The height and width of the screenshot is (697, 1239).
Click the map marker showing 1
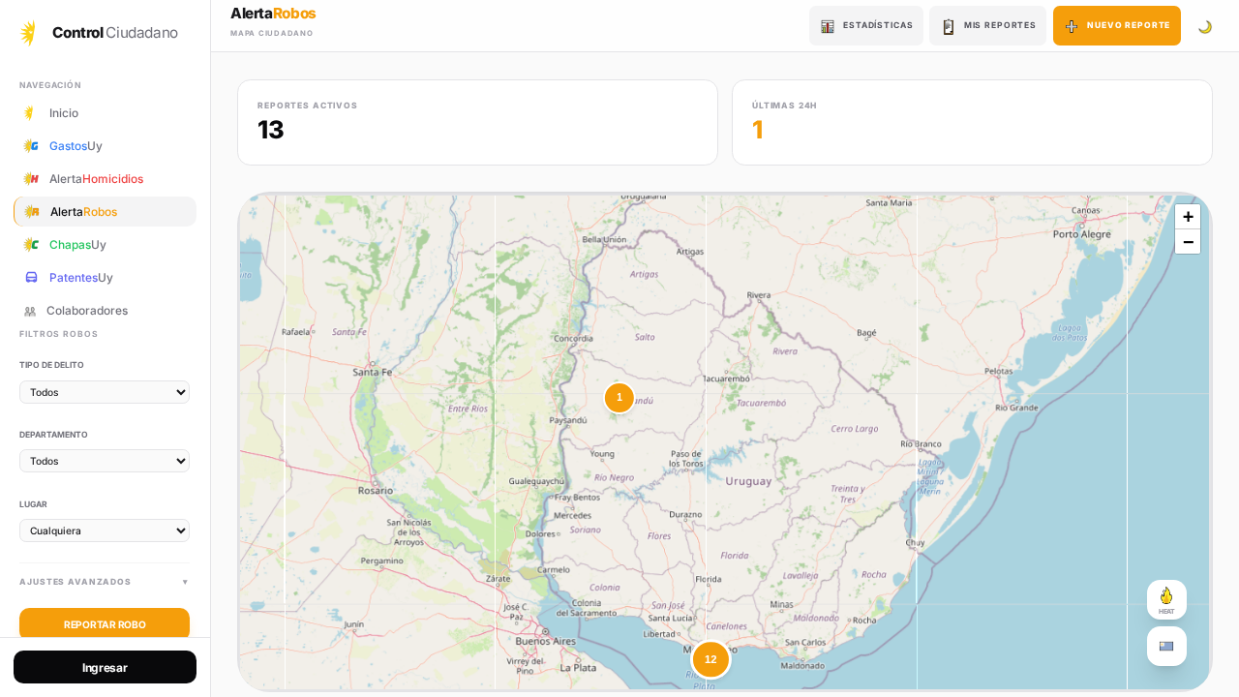point(619,397)
